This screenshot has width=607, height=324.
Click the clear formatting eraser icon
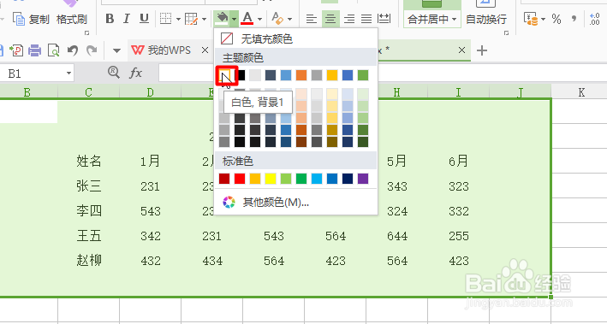pos(277,18)
